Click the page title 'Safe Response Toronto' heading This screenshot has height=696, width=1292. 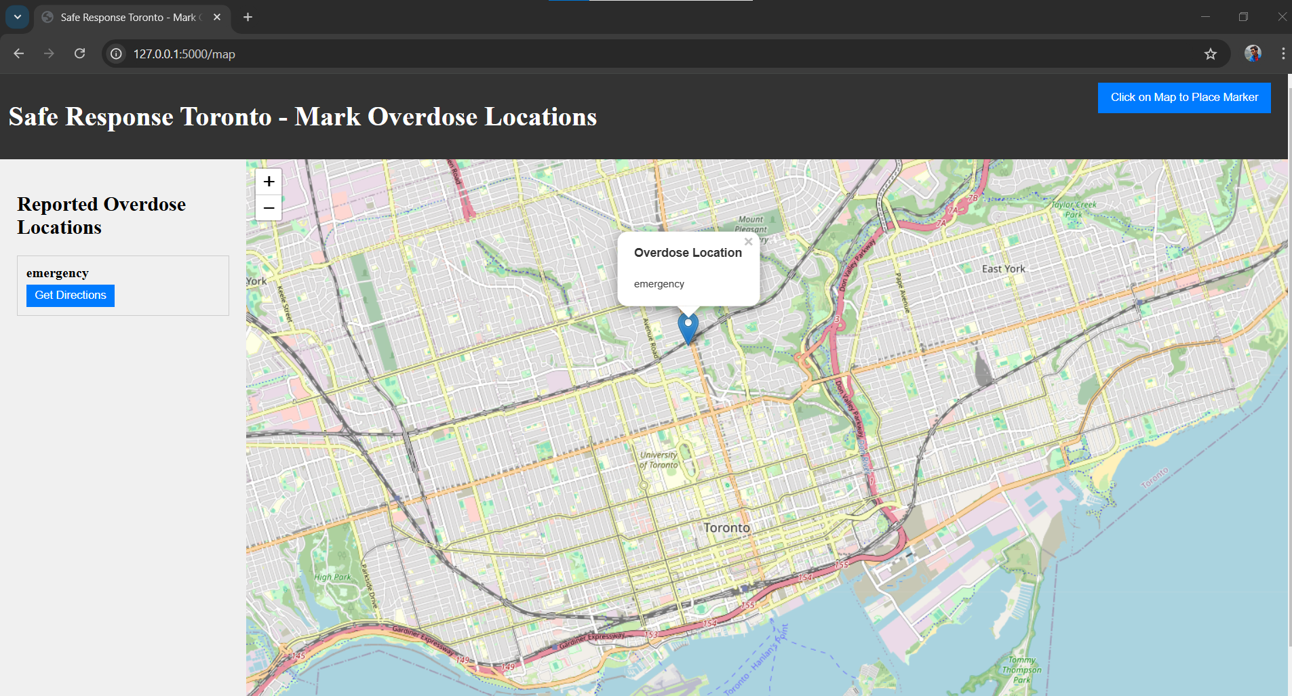[302, 117]
